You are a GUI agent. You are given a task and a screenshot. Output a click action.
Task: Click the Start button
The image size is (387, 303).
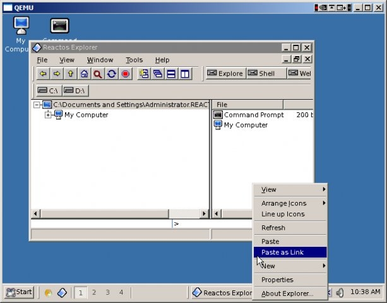pyautogui.click(x=20, y=292)
